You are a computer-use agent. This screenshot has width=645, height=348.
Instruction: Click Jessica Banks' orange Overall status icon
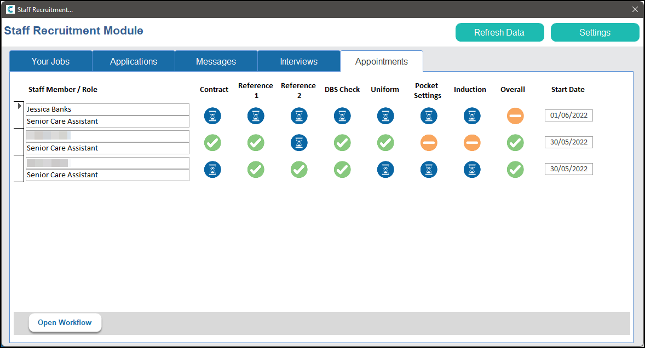click(x=515, y=115)
